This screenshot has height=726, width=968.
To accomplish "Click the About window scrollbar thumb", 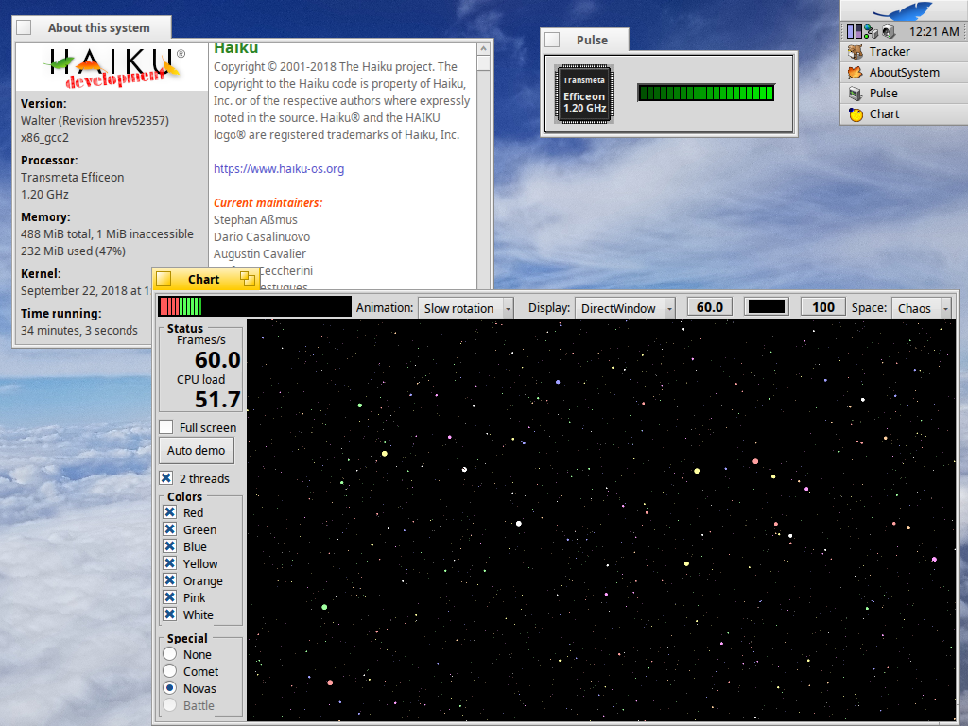I will tap(483, 63).
